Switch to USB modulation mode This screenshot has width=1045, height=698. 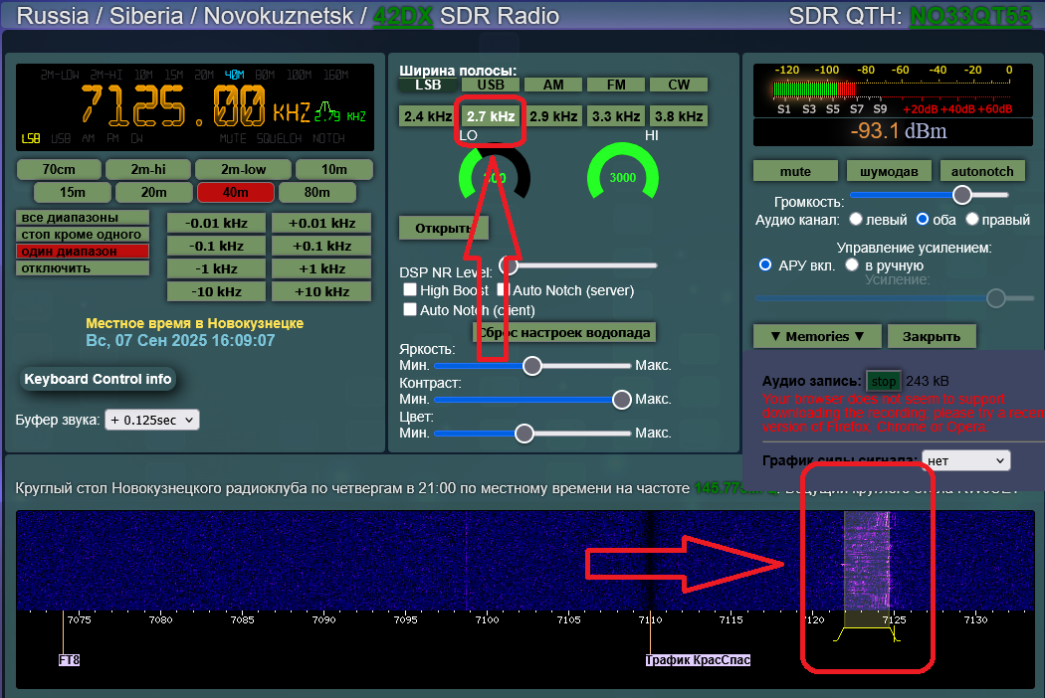pyautogui.click(x=491, y=86)
